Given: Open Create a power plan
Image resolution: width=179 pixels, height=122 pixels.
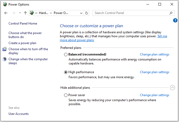Looking at the screenshot, I should pos(22,43).
